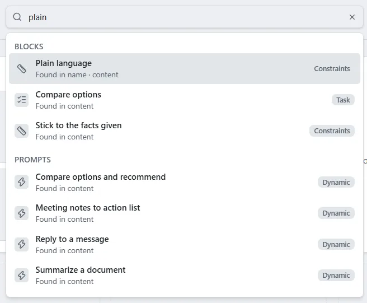Click lightning icon beside Summarize a document
Screen dimensions: 367x303
pyautogui.click(x=21, y=275)
